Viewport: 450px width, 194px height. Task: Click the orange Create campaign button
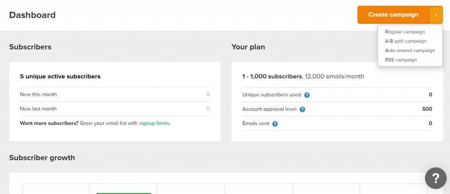click(393, 14)
